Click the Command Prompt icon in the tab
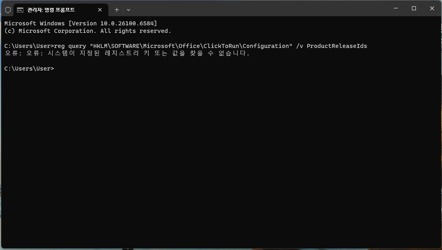The height and width of the screenshot is (250, 442). (x=20, y=10)
